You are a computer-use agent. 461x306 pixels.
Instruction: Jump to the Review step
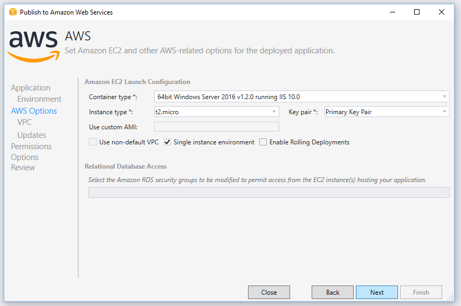[23, 168]
